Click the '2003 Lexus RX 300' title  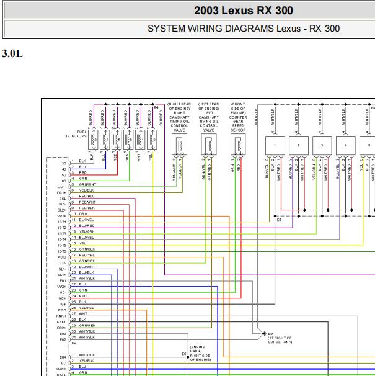(244, 11)
